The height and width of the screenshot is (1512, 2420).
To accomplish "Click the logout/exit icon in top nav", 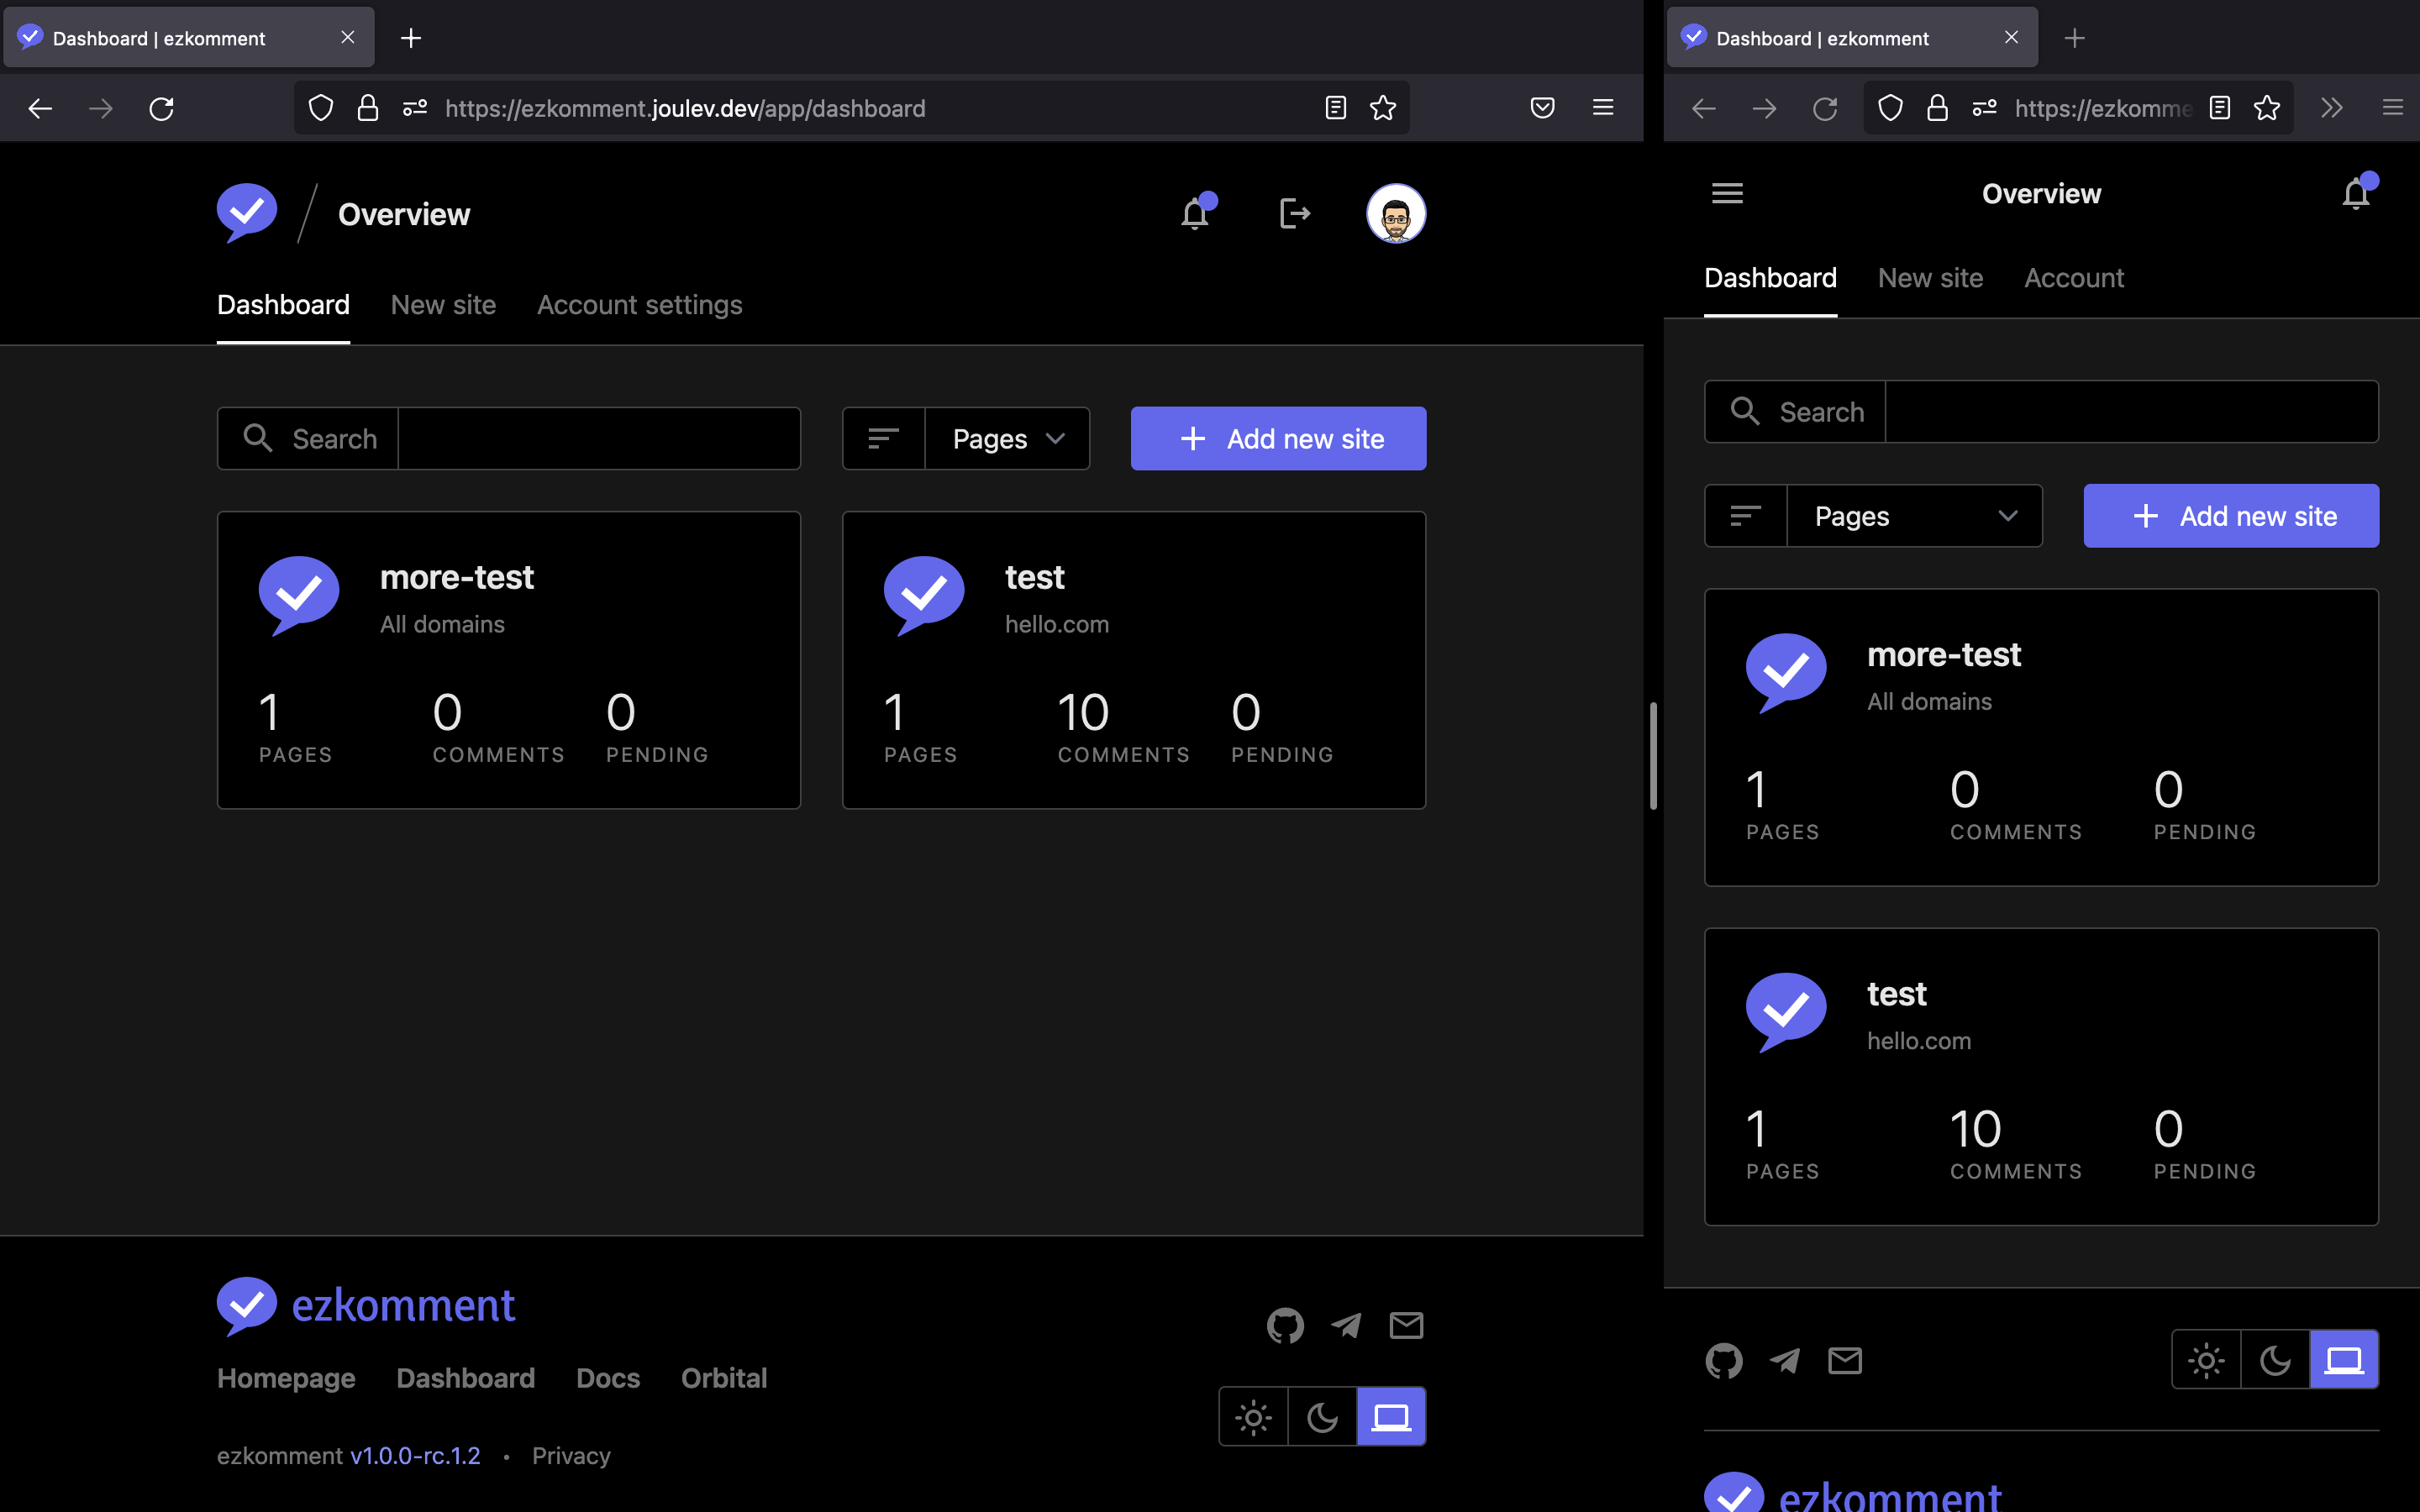I will (x=1297, y=213).
